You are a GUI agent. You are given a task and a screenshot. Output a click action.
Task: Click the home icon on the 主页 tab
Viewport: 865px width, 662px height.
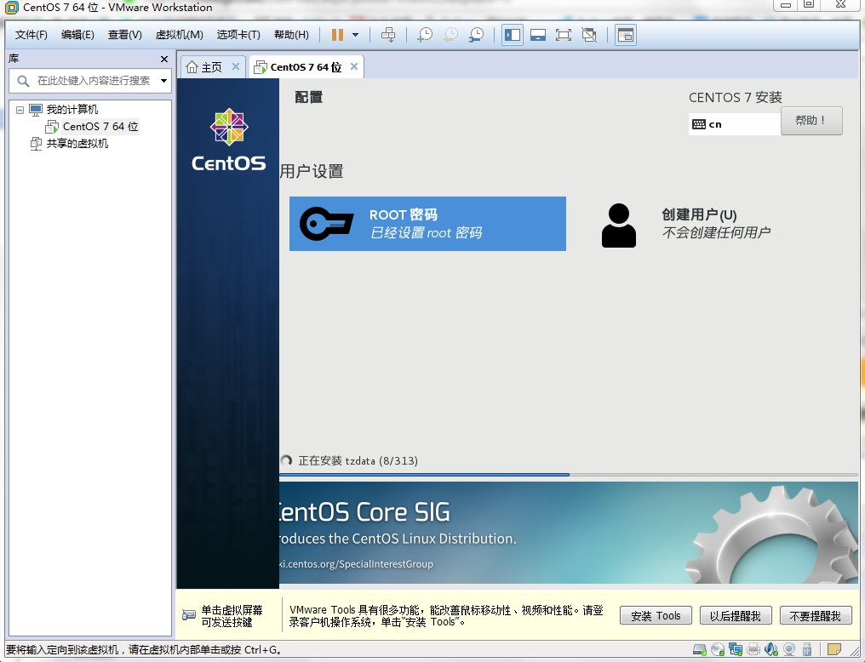tap(192, 67)
